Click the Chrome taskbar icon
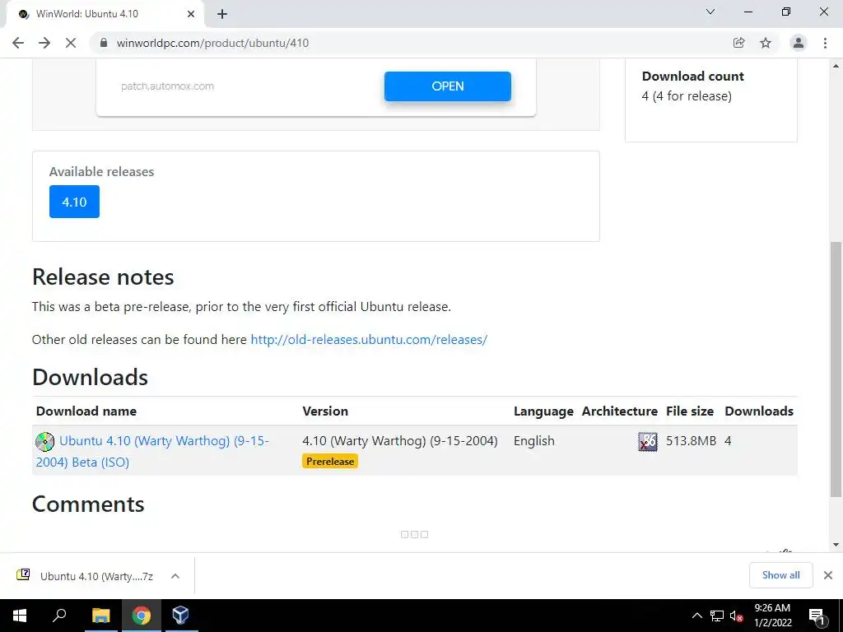Screen dimensions: 843x632 pos(142,616)
